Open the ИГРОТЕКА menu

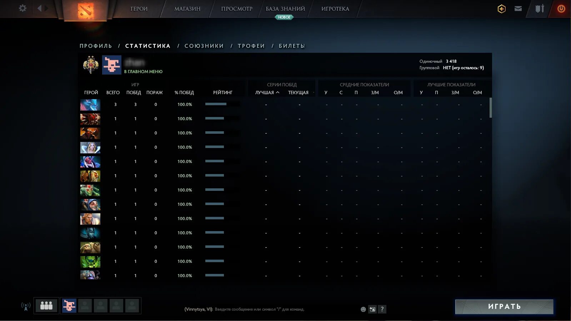pos(335,9)
